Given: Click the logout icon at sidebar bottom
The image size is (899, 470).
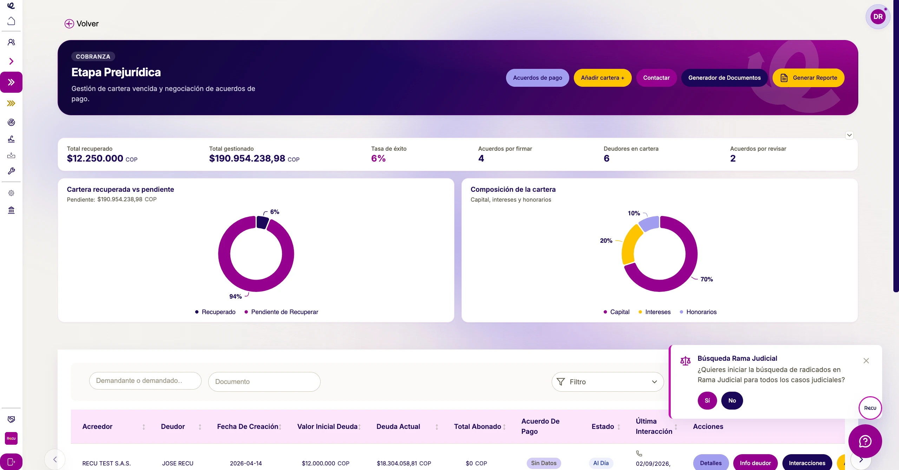Looking at the screenshot, I should (11, 462).
